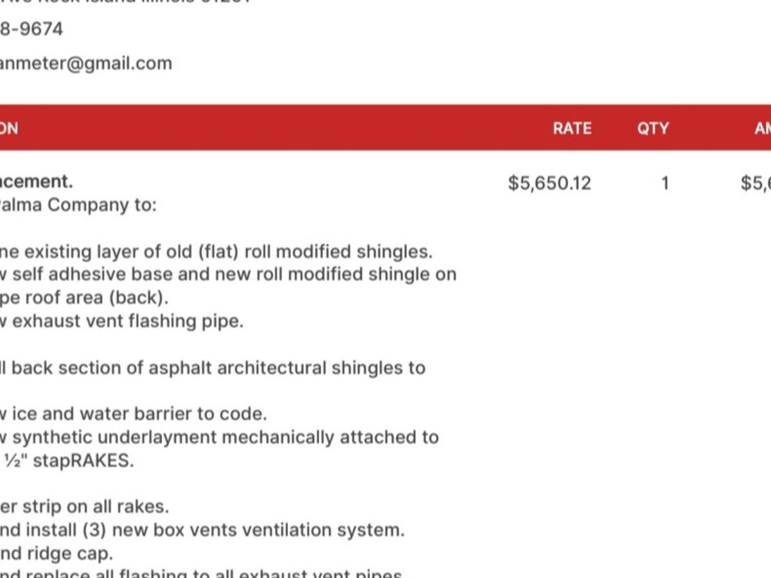The width and height of the screenshot is (771, 578).
Task: Select the RATE column header
Action: coord(572,128)
